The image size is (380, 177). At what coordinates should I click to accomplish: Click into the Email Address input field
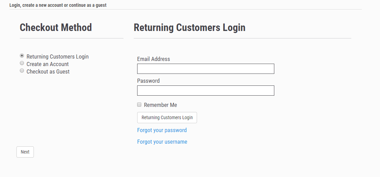pos(206,69)
